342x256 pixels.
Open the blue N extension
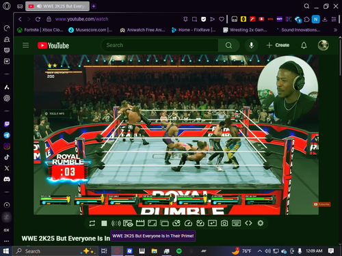coord(316,19)
